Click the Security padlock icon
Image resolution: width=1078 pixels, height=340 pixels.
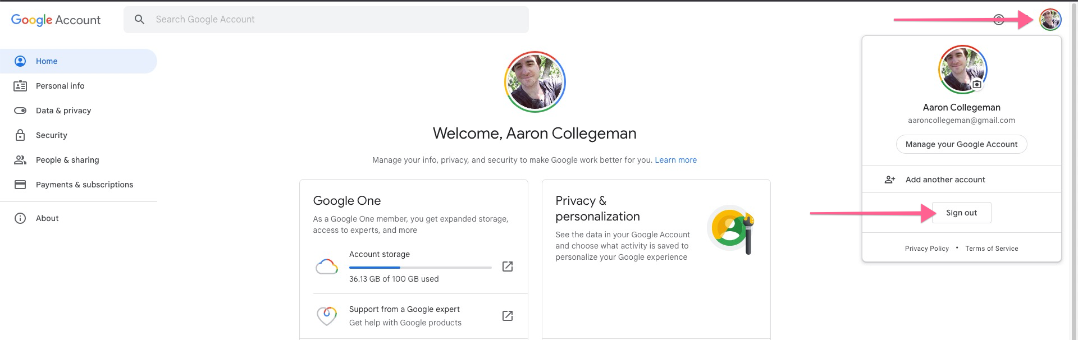[x=20, y=135]
